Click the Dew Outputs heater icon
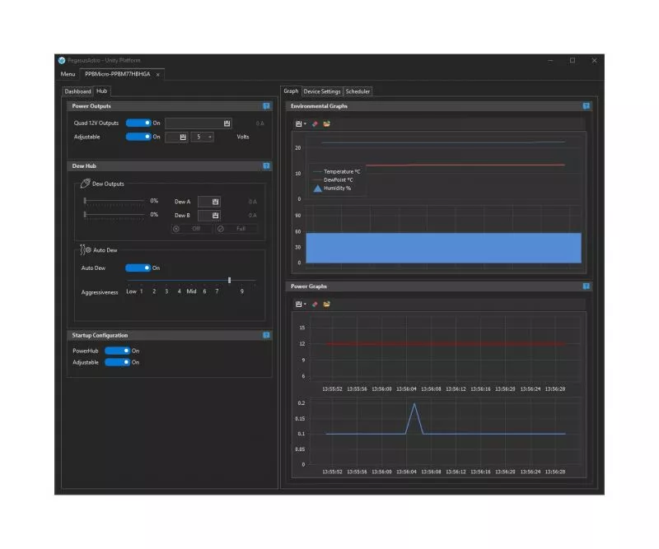Image resolution: width=659 pixels, height=549 pixels. coord(86,184)
